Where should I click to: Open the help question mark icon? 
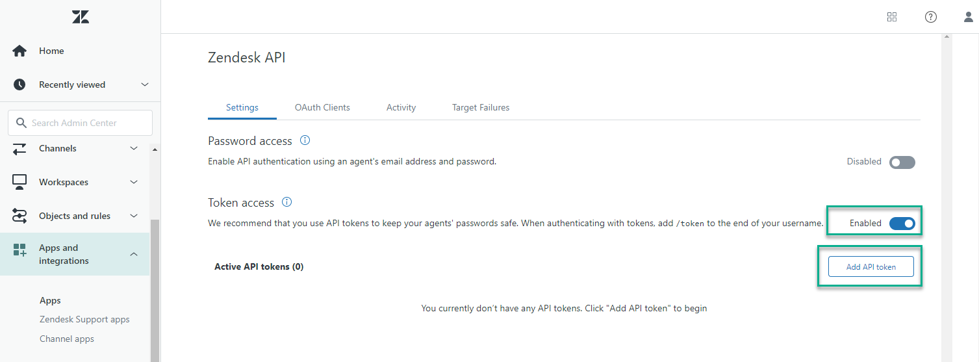(x=931, y=17)
